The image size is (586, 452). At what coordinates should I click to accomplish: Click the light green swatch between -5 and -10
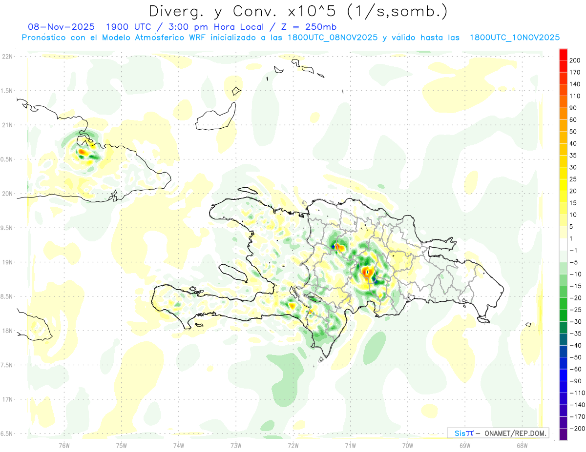coord(563,268)
